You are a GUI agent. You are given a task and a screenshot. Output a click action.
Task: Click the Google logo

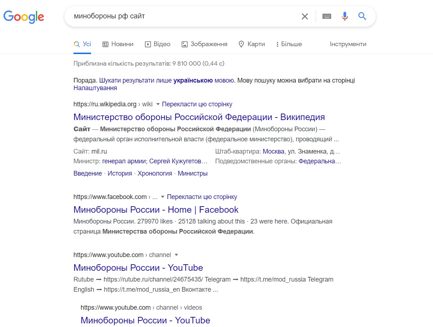pos(24,17)
